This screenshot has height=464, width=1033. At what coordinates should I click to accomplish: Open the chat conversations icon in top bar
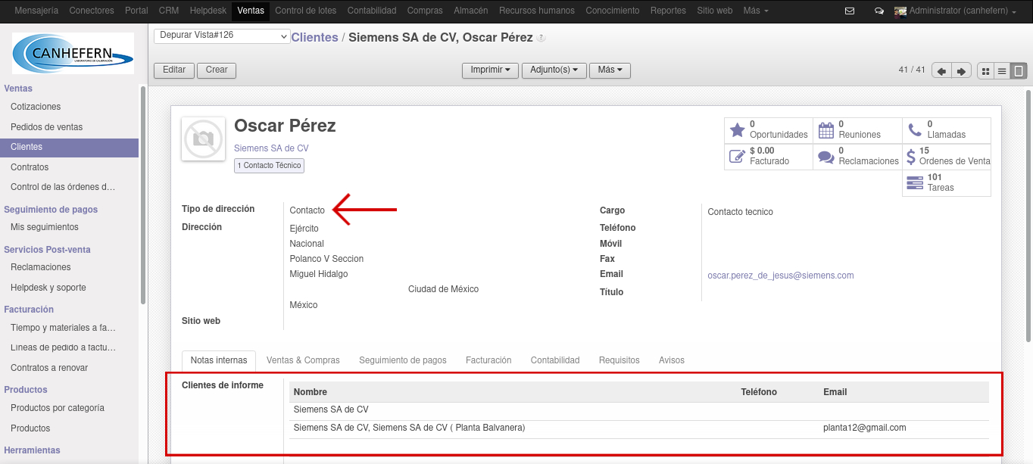coord(879,11)
